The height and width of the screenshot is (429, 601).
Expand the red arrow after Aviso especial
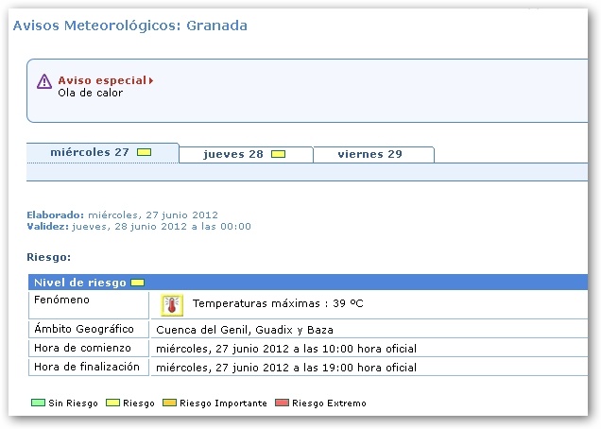point(151,81)
